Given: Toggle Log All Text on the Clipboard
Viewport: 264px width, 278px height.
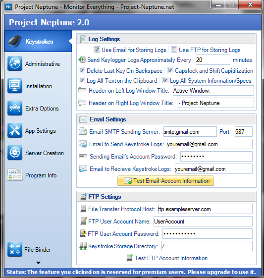Looking at the screenshot, I should click(x=82, y=80).
